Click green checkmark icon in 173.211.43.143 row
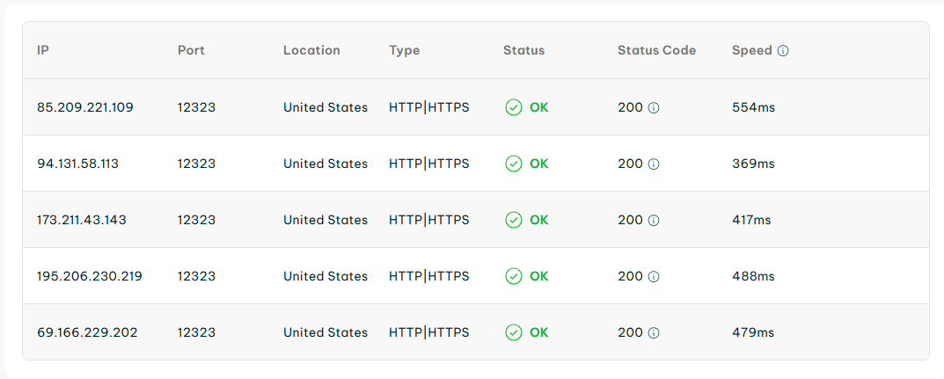Screen dimensions: 944x379 click(514, 220)
